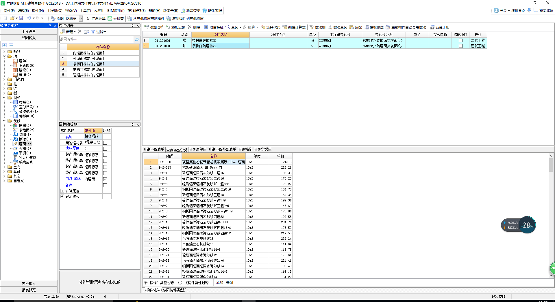
Task: Click 关闭 button below quota list
Action: 229,283
